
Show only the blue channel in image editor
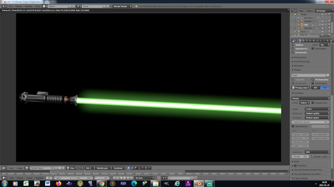(x=150, y=168)
